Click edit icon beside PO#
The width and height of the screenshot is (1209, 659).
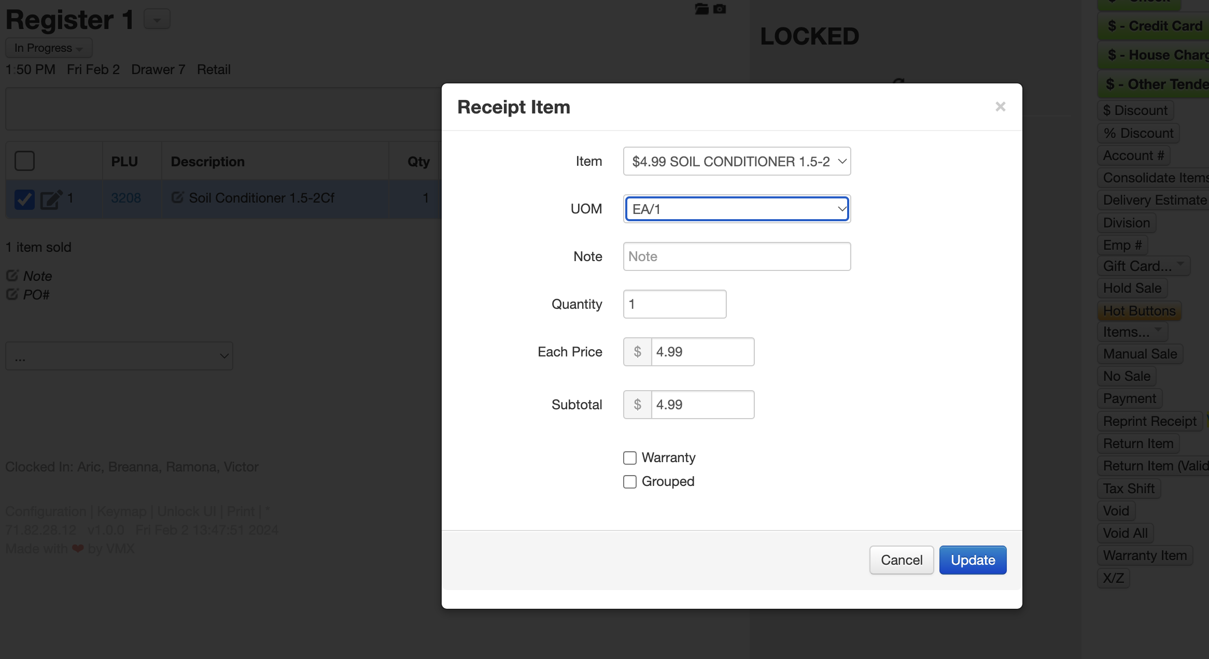(x=12, y=294)
